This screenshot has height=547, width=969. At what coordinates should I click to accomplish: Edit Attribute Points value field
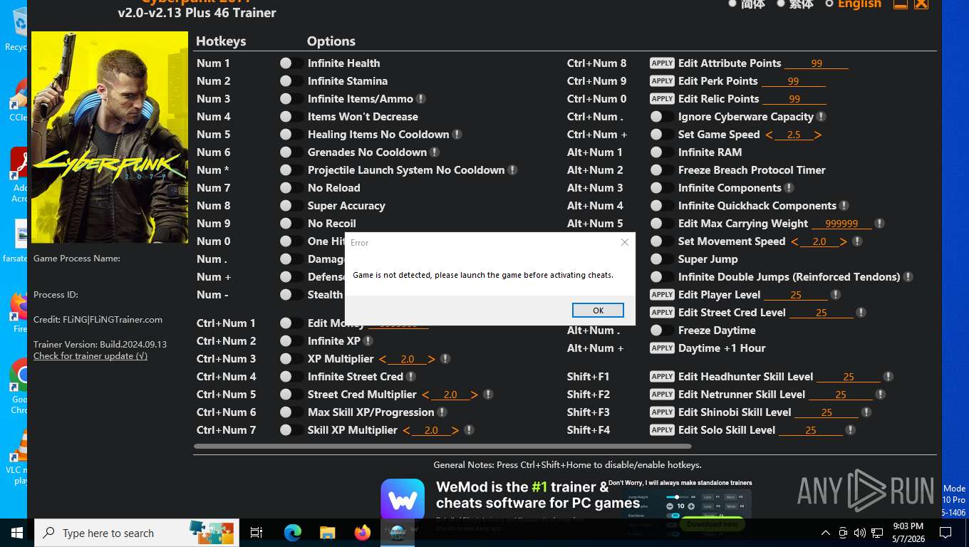817,63
